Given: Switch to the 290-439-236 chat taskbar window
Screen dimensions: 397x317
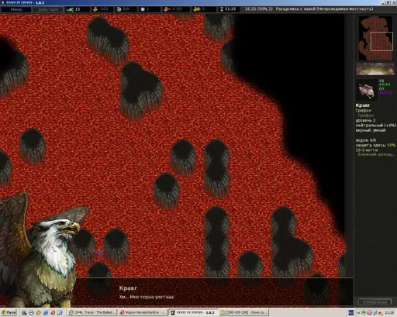Looking at the screenshot, I should tap(243, 312).
